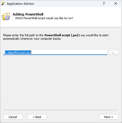Go to previous step with Back button
The width and height of the screenshot is (122, 123).
pyautogui.click(x=37, y=117)
